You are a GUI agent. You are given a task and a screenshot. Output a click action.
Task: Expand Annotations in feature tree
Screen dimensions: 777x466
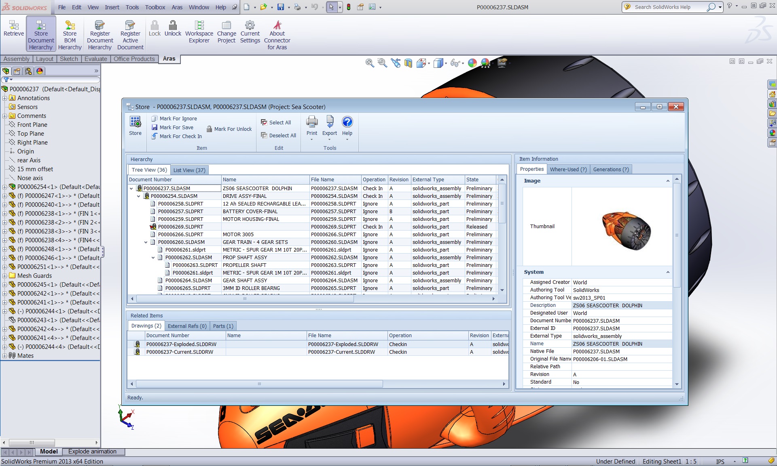coord(4,98)
